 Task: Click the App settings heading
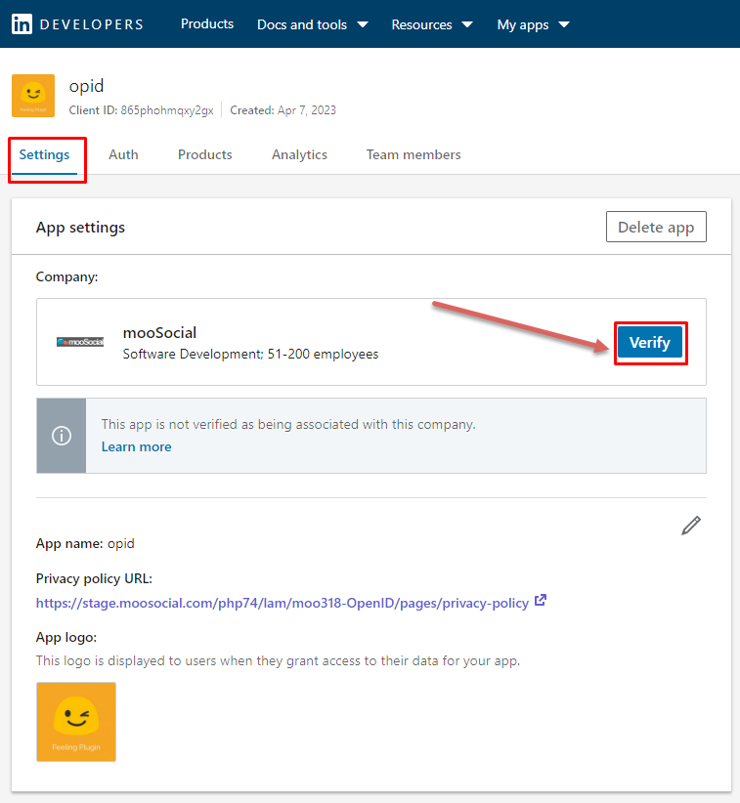[x=80, y=228]
